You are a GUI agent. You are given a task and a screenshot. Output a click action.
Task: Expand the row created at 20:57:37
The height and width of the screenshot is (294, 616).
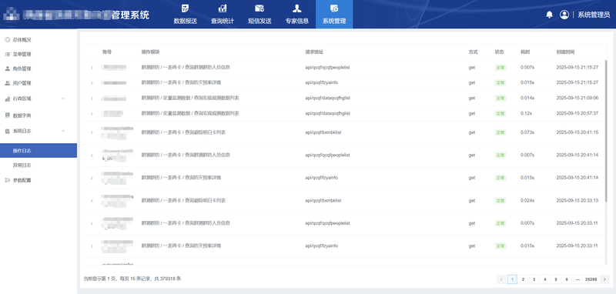pyautogui.click(x=92, y=113)
